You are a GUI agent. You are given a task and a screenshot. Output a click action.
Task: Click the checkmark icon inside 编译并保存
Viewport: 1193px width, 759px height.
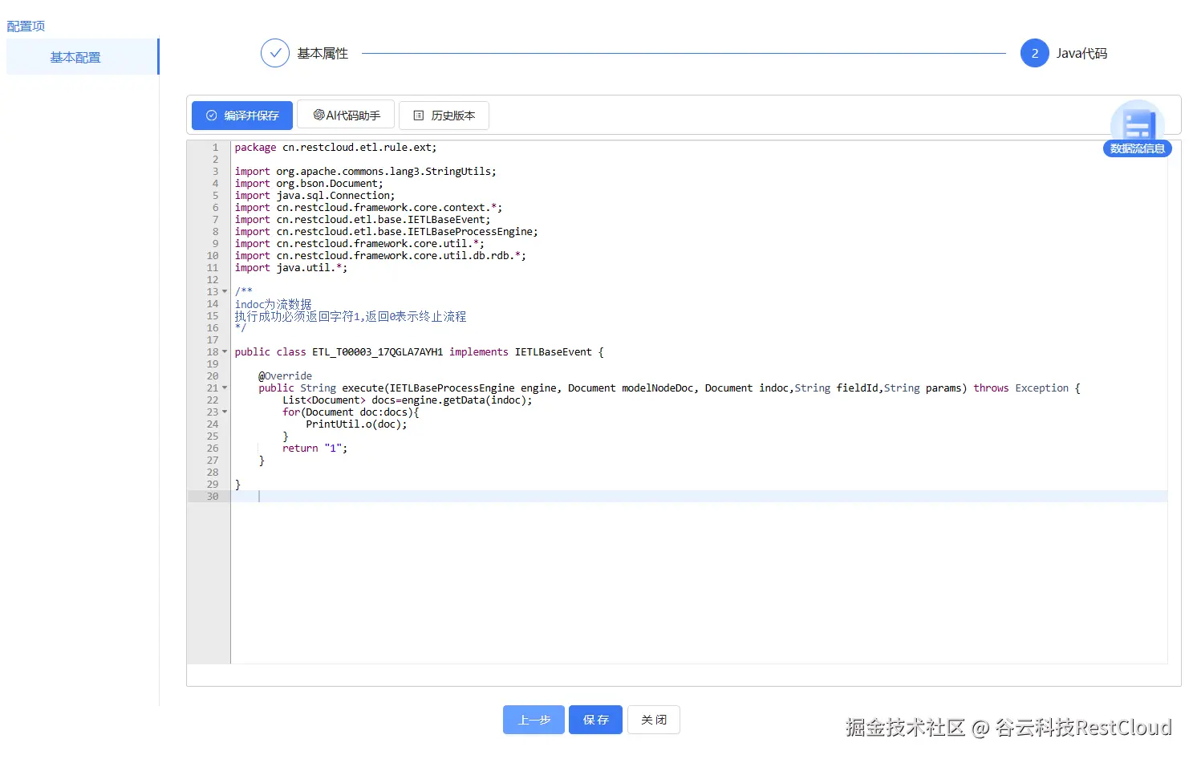[x=212, y=116]
